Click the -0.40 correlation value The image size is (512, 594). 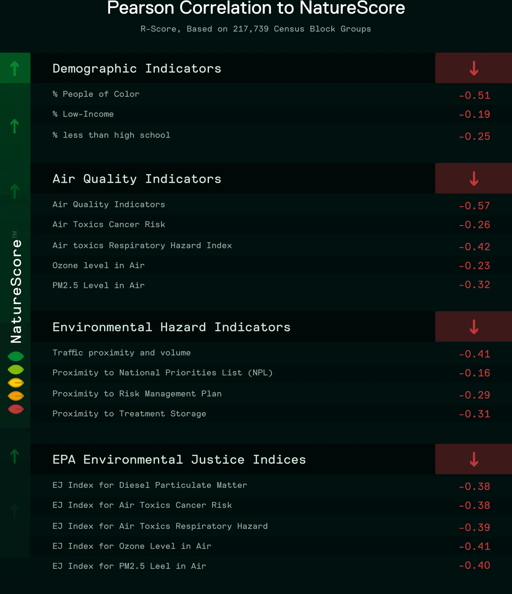point(474,566)
